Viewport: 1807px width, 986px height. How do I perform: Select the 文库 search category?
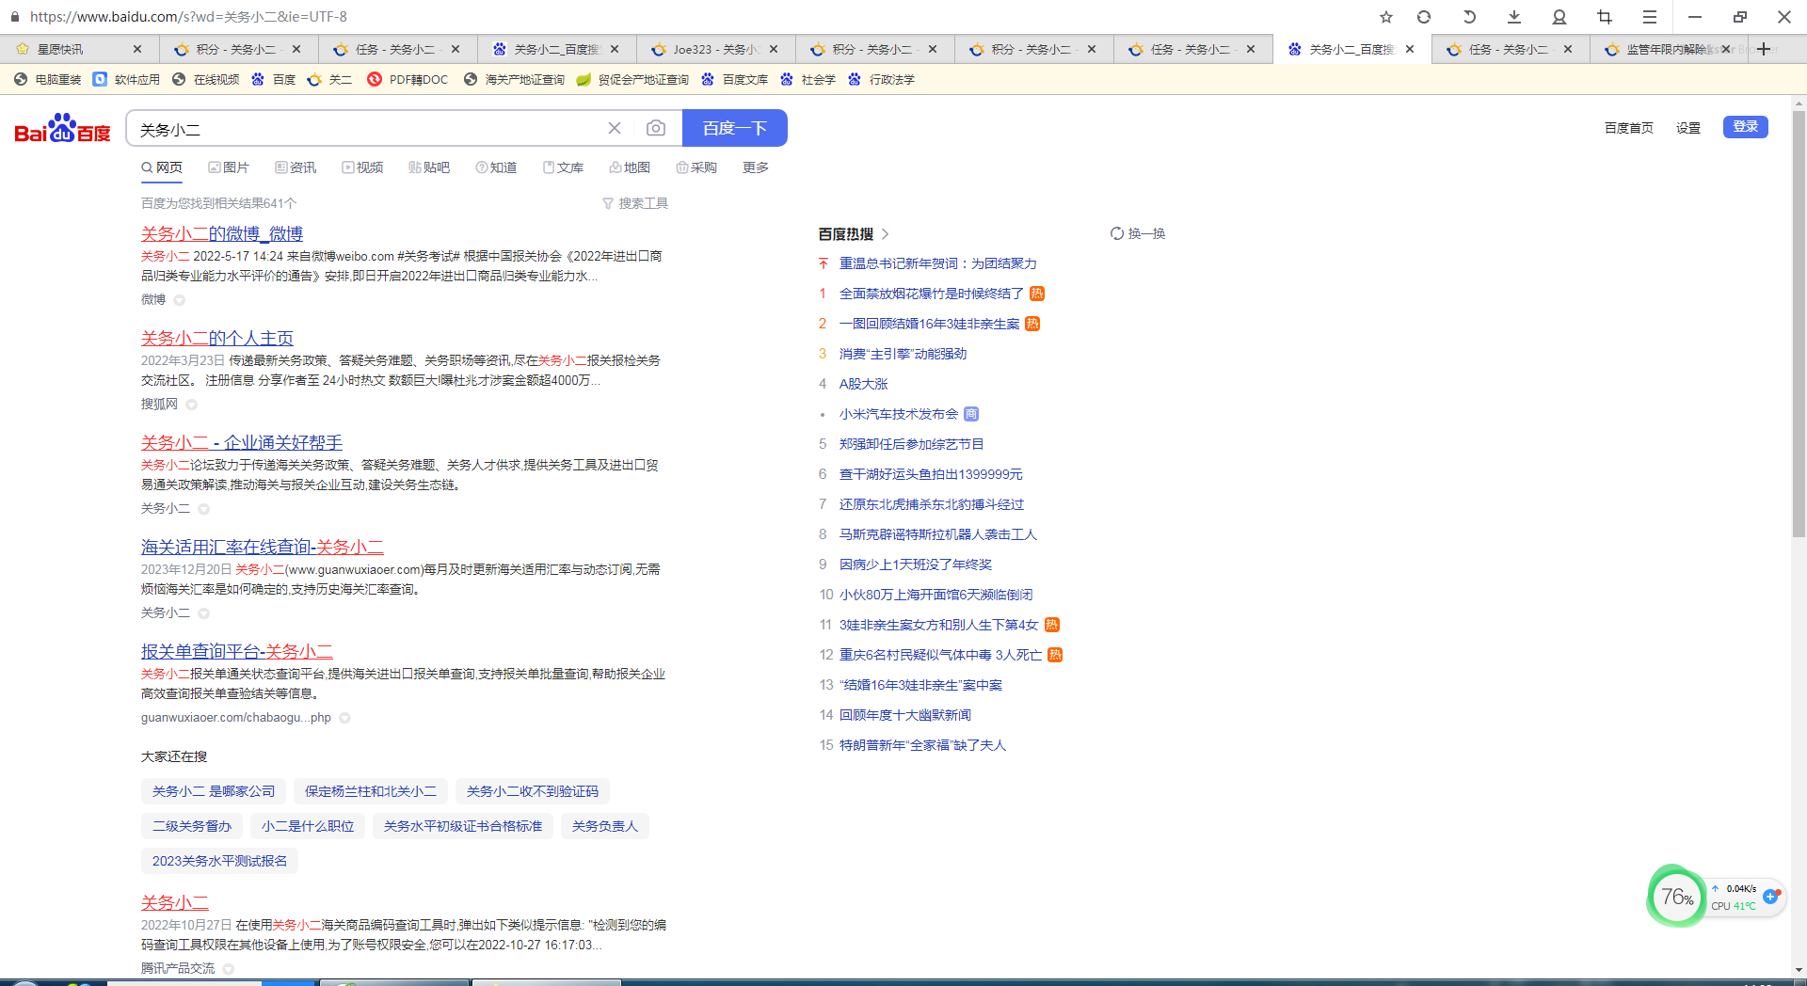(563, 167)
